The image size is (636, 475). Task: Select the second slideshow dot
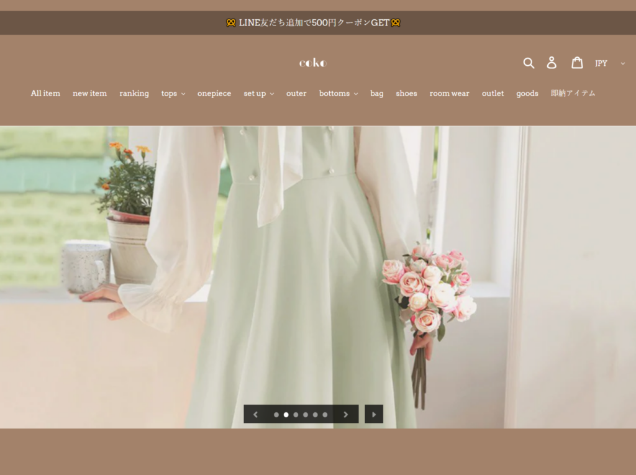click(x=286, y=415)
